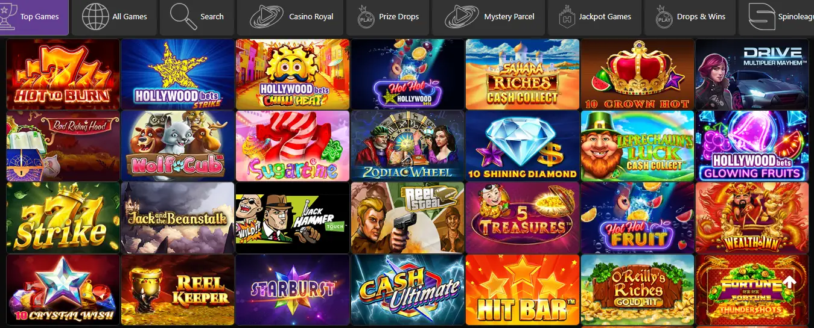Click the Jackpot Games icon

tap(566, 16)
